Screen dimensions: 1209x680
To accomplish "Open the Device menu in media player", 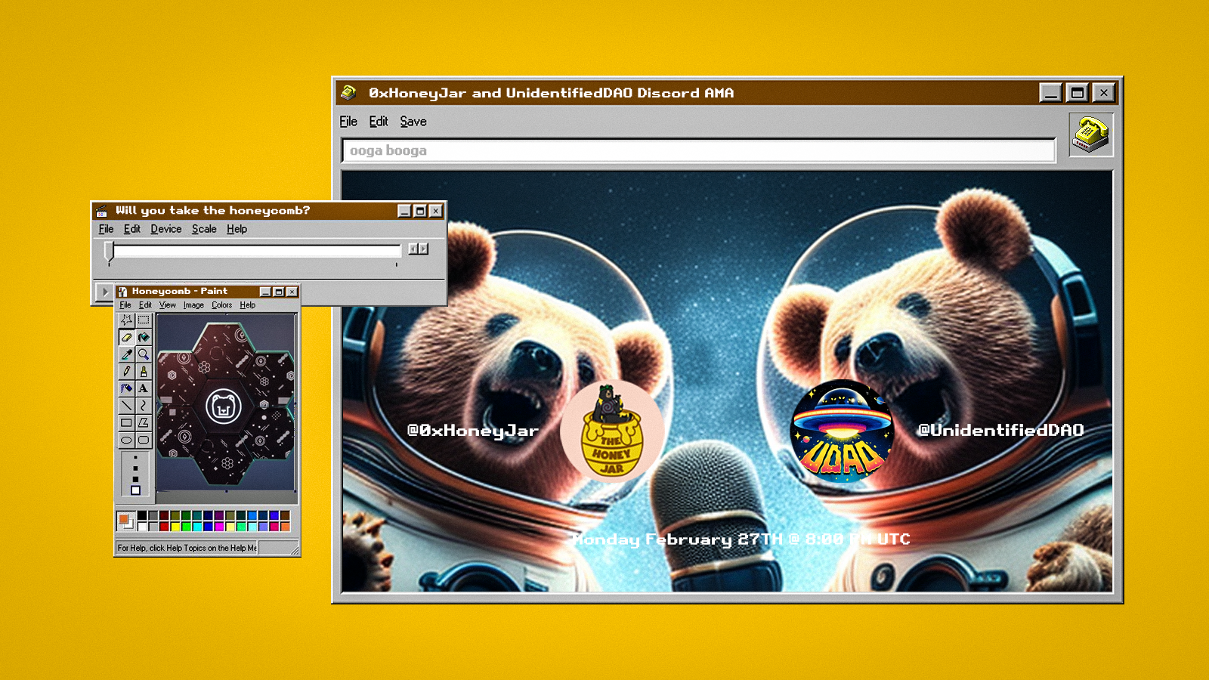I will click(166, 229).
